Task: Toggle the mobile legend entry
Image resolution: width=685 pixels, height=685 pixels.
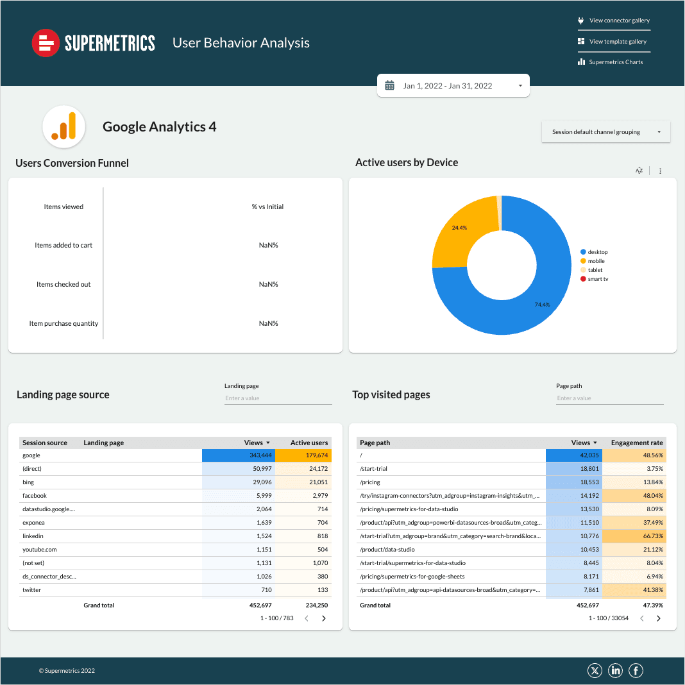Action: pyautogui.click(x=595, y=261)
